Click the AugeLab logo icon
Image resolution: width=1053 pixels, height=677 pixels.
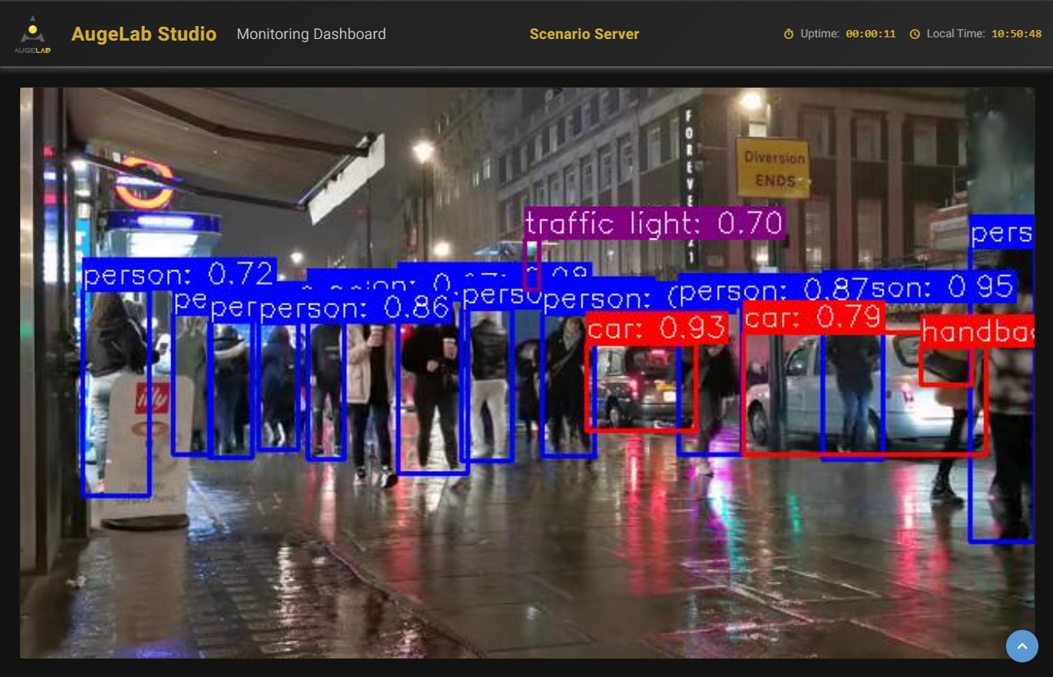(x=32, y=34)
